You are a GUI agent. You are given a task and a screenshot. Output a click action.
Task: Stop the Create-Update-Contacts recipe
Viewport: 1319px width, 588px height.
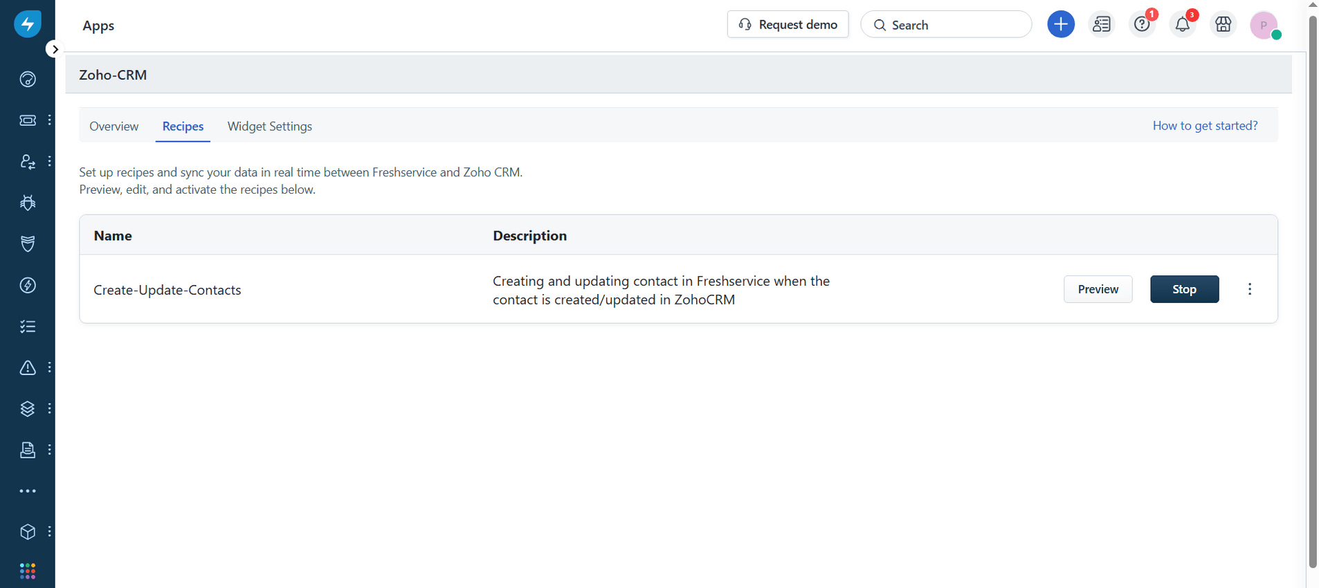coord(1184,289)
